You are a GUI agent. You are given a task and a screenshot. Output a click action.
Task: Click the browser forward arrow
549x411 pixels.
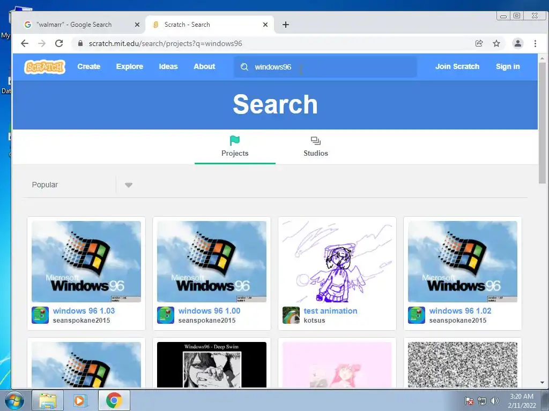tap(42, 43)
